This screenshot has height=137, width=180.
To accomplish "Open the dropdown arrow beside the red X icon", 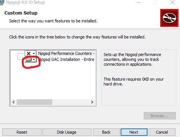I will (x=34, y=53).
